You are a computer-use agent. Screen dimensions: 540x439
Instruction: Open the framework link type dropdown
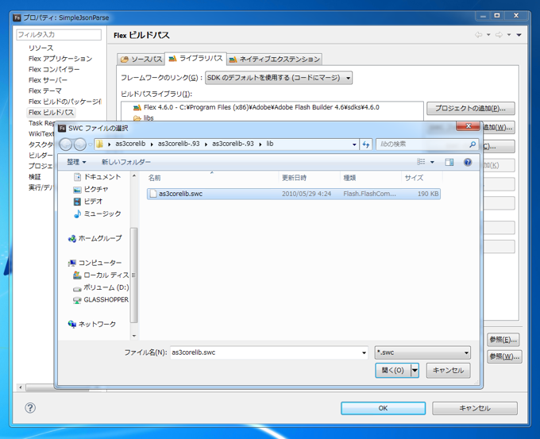[279, 78]
